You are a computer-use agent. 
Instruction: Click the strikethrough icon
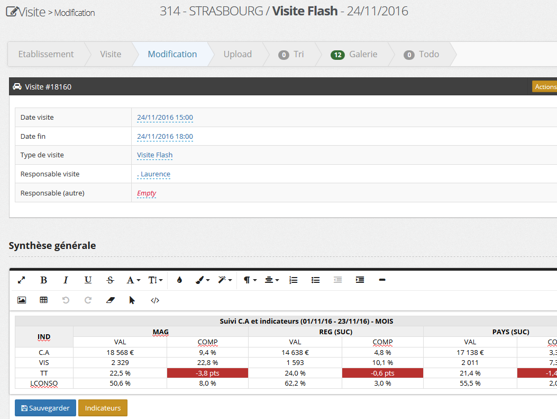[110, 280]
